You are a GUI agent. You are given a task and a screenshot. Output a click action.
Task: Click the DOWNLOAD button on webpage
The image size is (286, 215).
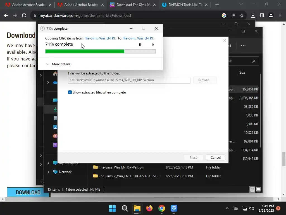coord(28,192)
